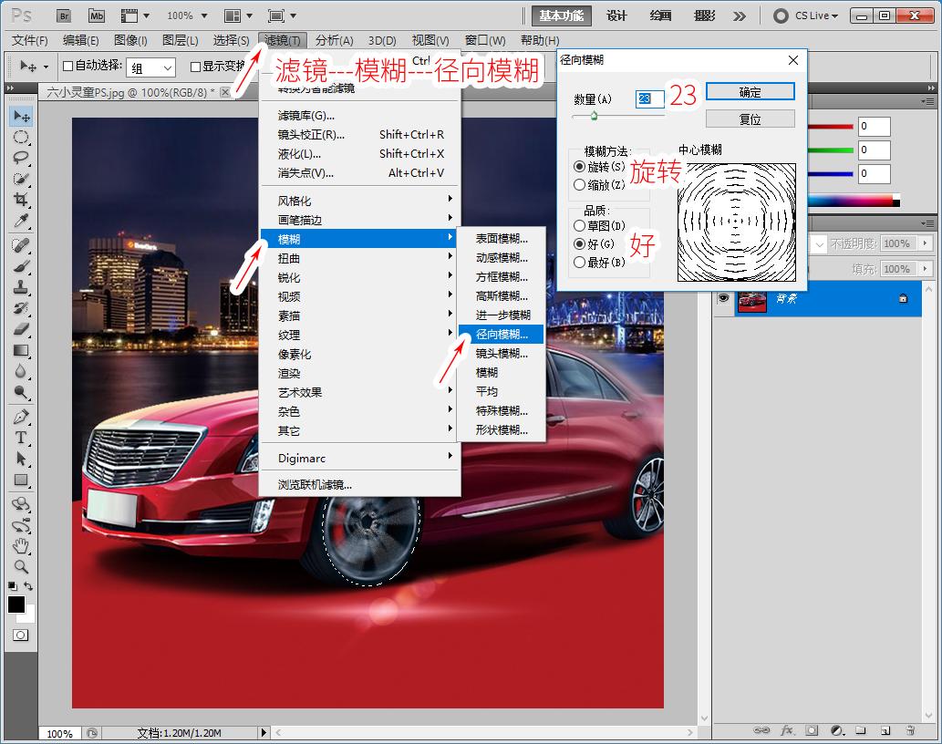Image resolution: width=942 pixels, height=744 pixels.
Task: Select the Lasso tool
Action: pyautogui.click(x=21, y=158)
